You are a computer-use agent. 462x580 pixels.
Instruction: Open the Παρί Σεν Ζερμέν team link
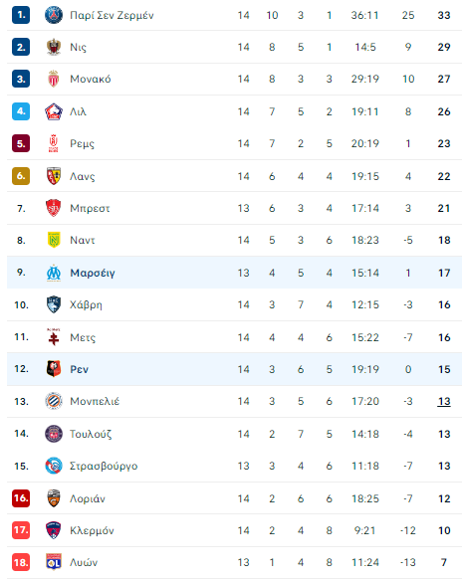[x=112, y=15]
